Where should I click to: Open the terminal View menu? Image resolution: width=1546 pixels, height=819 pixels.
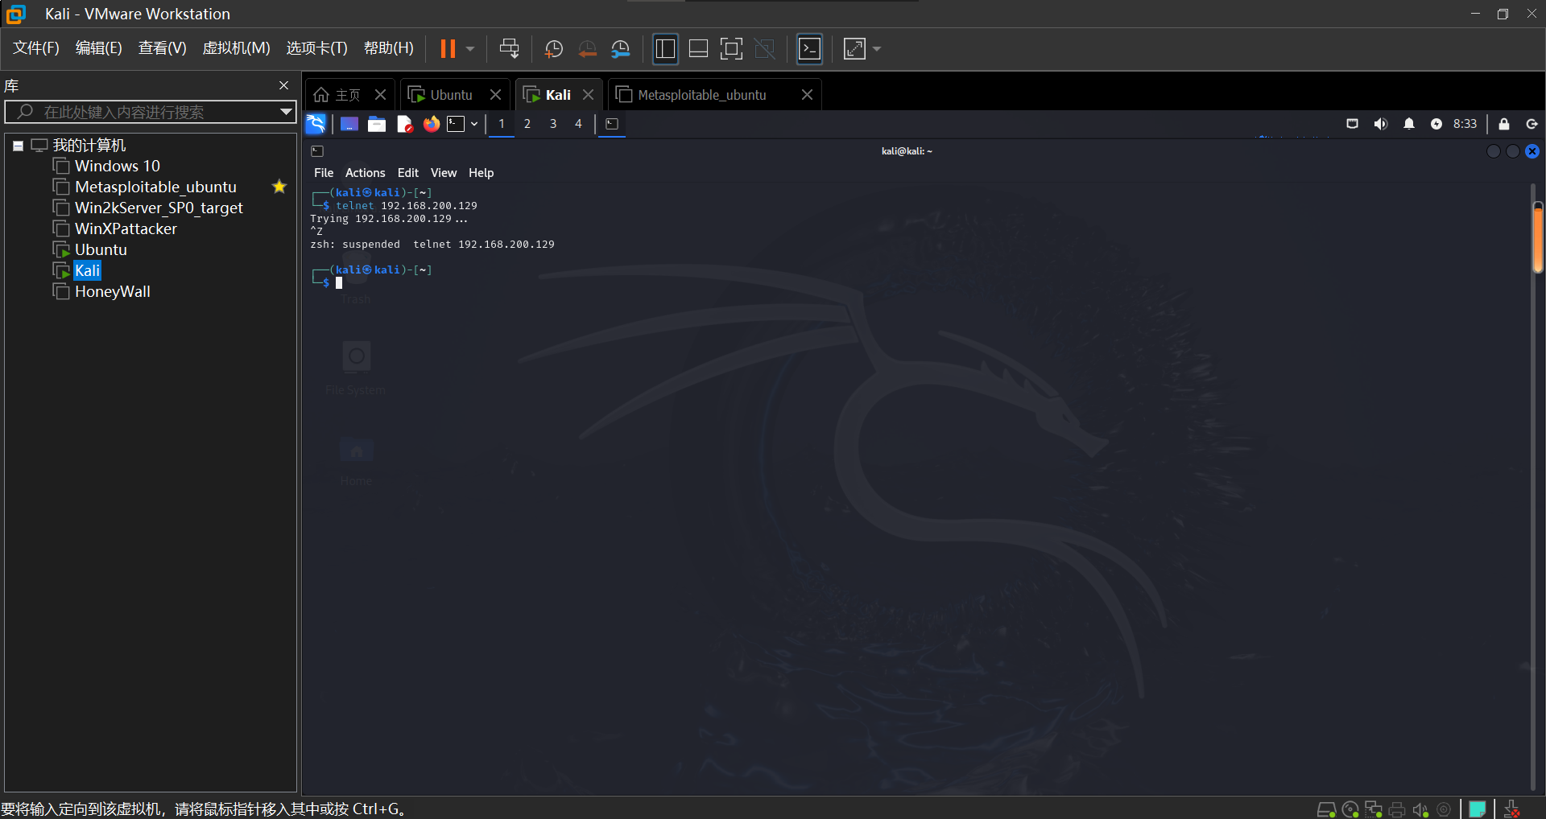pos(444,173)
